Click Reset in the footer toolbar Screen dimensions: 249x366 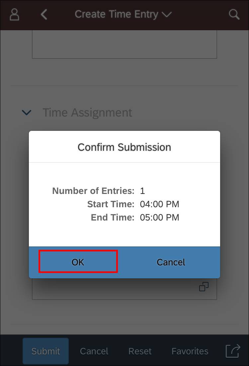click(x=140, y=351)
